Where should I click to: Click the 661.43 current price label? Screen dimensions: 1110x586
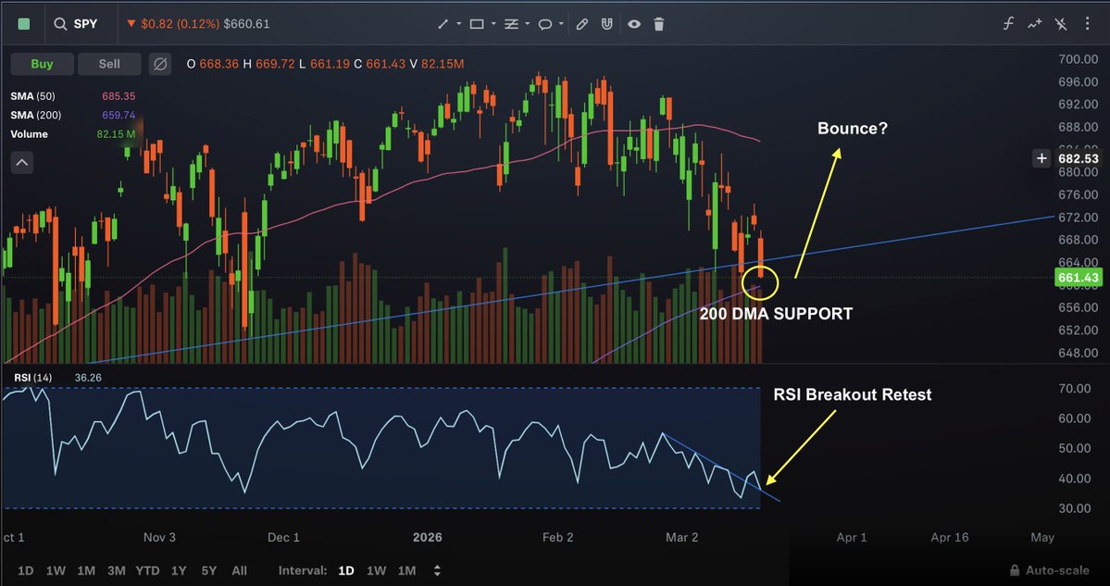pos(1079,278)
